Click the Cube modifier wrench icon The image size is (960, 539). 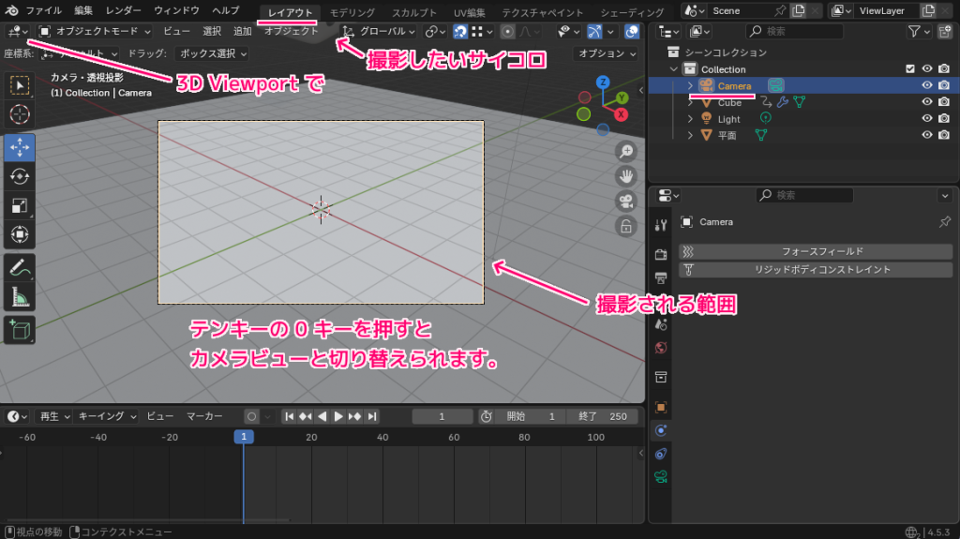pos(783,102)
